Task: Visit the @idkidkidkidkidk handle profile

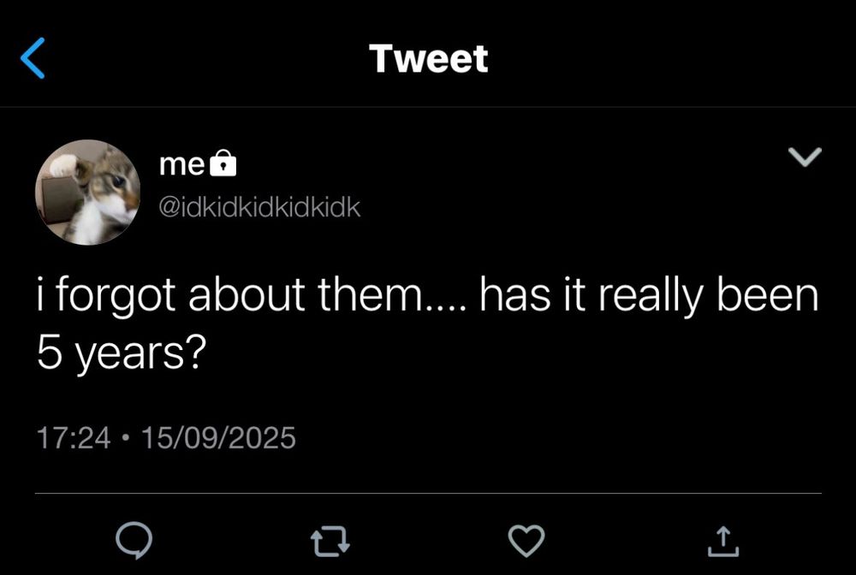Action: click(x=260, y=207)
